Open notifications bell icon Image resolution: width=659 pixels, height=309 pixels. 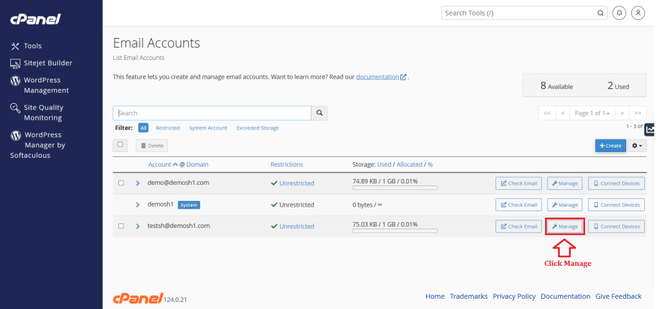coord(619,13)
